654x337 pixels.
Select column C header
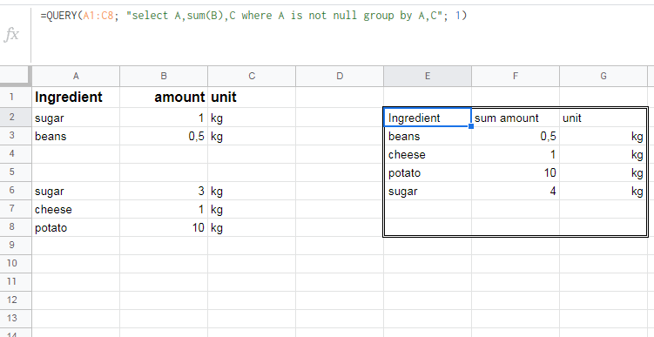(252, 76)
